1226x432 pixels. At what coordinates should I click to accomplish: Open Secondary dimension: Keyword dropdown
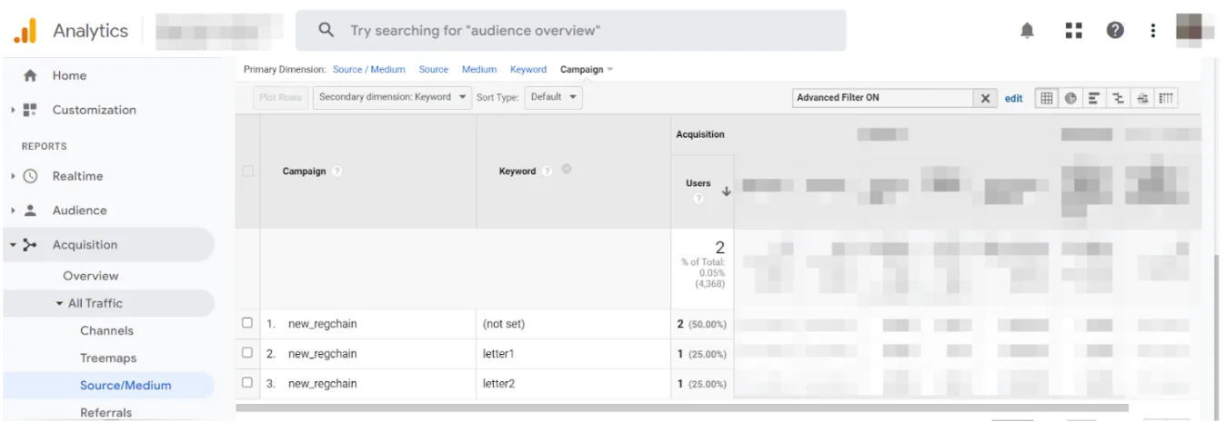click(x=393, y=97)
